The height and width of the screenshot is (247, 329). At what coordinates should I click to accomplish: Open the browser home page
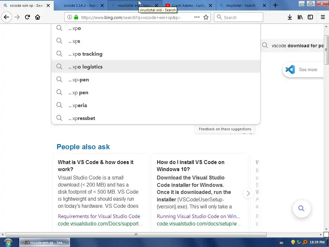38,17
